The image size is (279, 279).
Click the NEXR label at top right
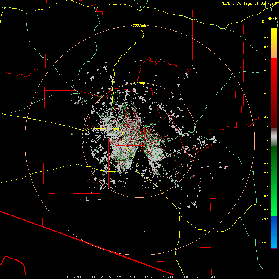(x=272, y=19)
